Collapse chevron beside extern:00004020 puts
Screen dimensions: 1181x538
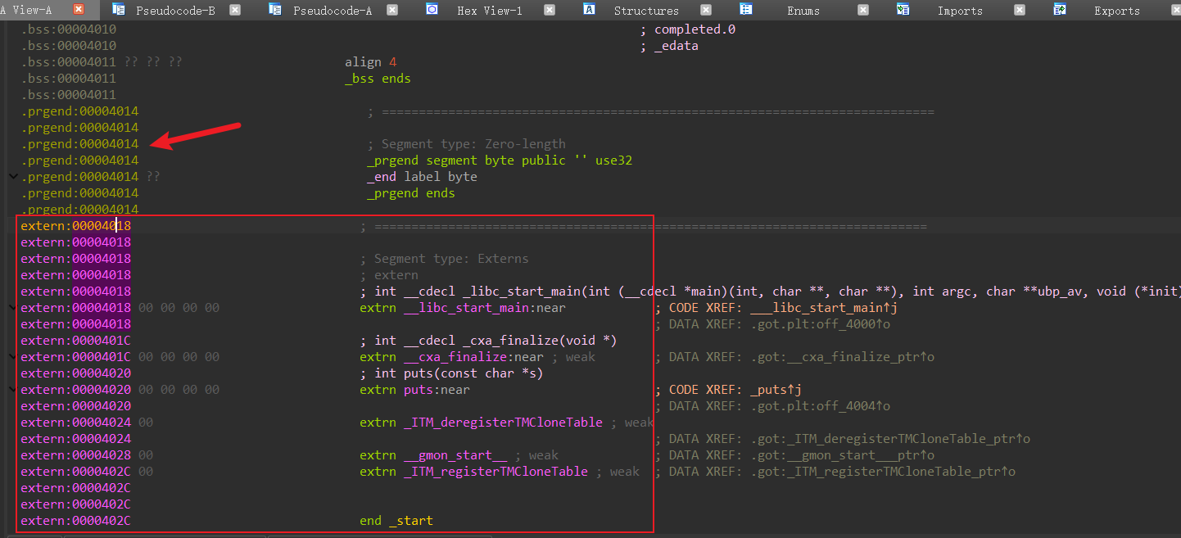click(12, 390)
